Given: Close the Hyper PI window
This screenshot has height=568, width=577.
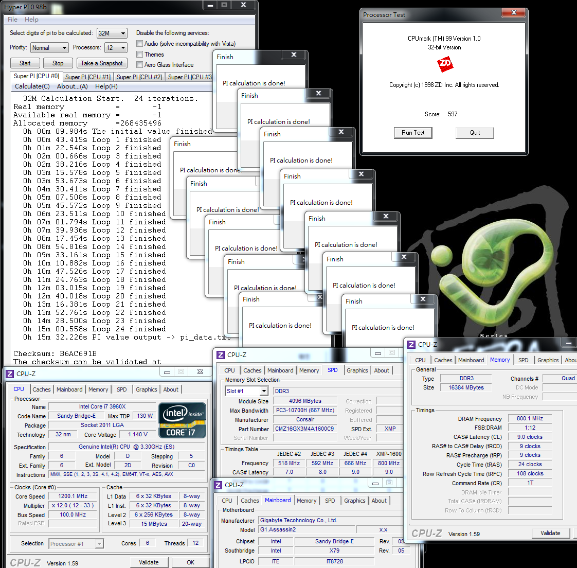Looking at the screenshot, I should pos(243,5).
